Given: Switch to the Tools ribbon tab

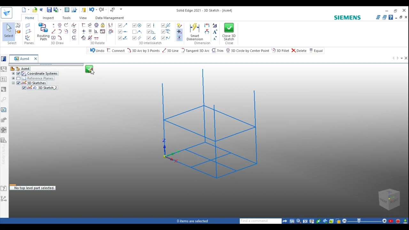Looking at the screenshot, I should (x=66, y=18).
